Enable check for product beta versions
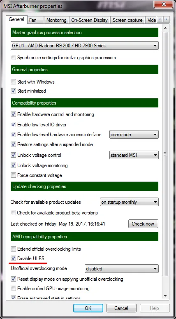 [x=13, y=213]
